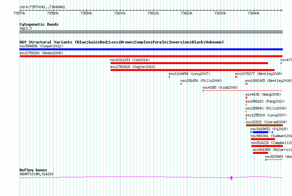Click the RefSeq Genes track title
292x196 pixels.
[x=33, y=170]
